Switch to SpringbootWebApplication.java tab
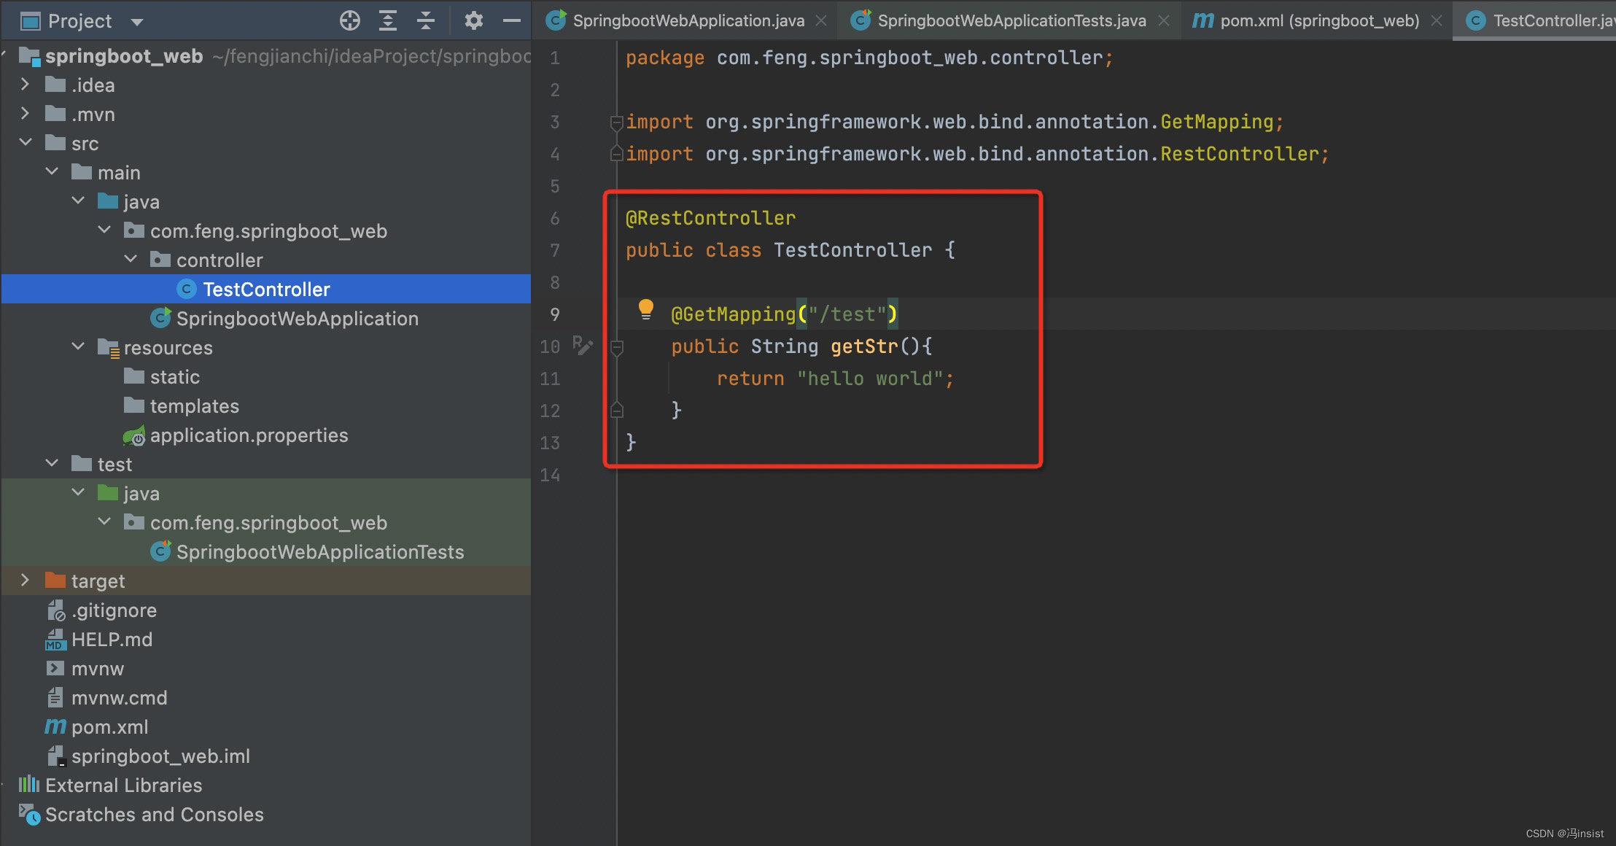Image resolution: width=1616 pixels, height=846 pixels. tap(688, 20)
